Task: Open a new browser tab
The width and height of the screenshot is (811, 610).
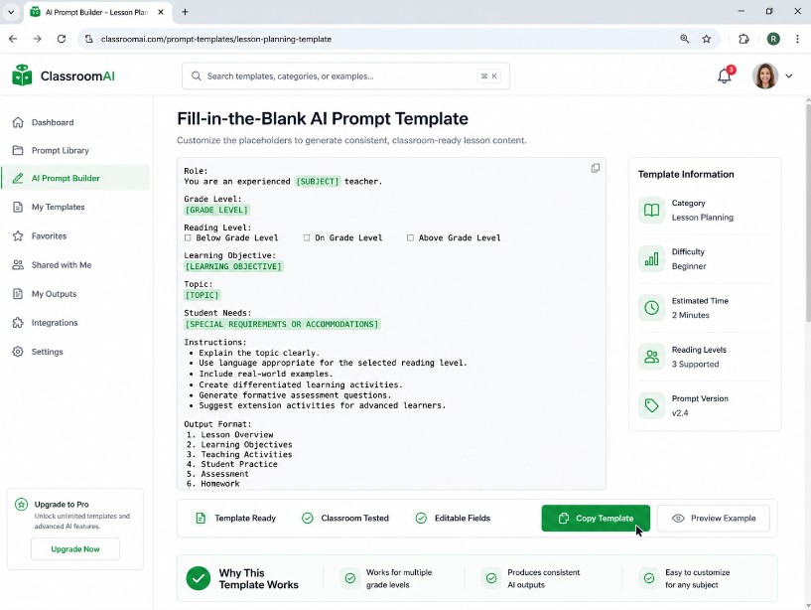Action: pos(185,11)
